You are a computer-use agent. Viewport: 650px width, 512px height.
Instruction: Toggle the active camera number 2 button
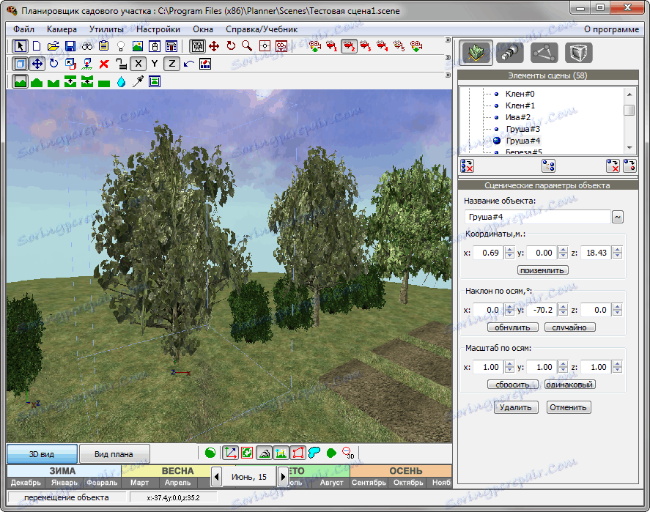coord(349,46)
